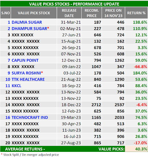This screenshot has width=148, height=157.
Task: Click the 40.3% average returns cell
Action: (136, 149)
